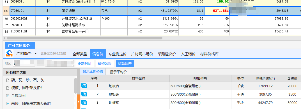Select the 吊顶、隔墙用龙骨及配件 category
The height and width of the screenshot is (109, 301).
click(31, 103)
